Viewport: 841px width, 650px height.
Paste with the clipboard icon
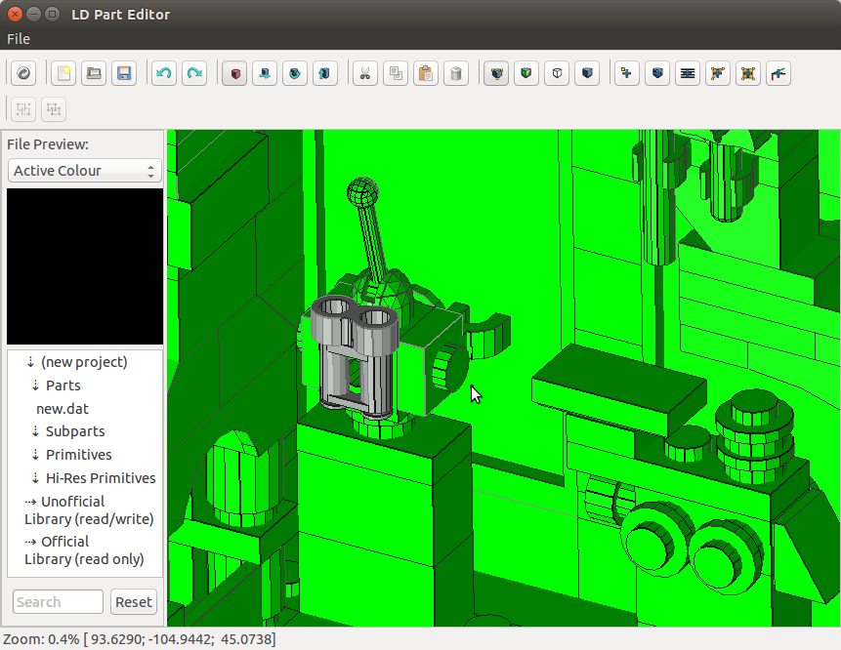425,73
